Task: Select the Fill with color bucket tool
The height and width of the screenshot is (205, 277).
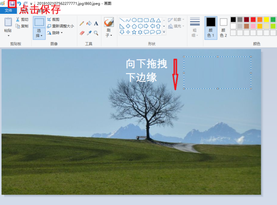Action: point(89,23)
